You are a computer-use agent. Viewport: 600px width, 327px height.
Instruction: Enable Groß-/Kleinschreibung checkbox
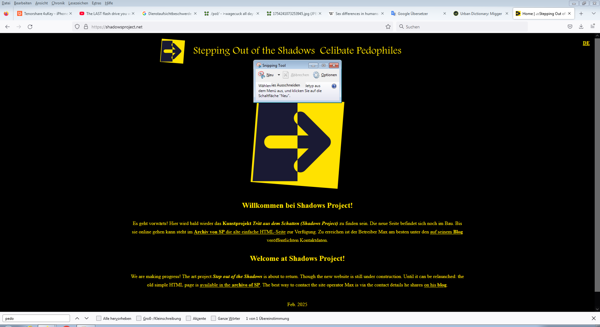coord(139,318)
